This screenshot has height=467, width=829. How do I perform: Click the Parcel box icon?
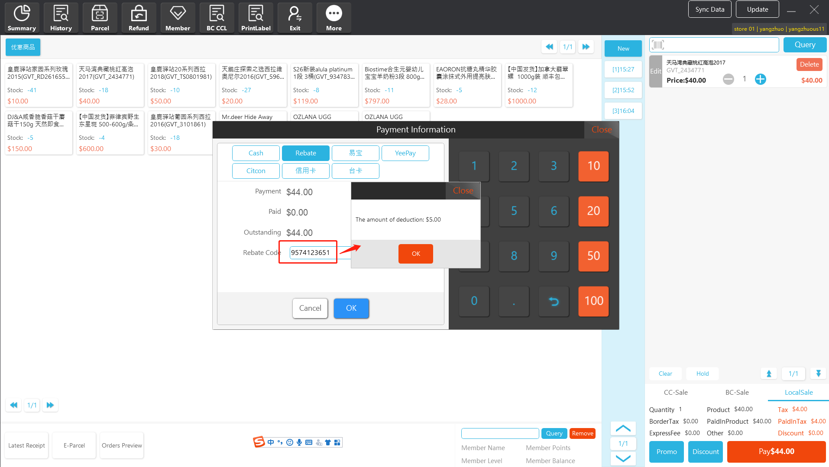[x=100, y=18]
